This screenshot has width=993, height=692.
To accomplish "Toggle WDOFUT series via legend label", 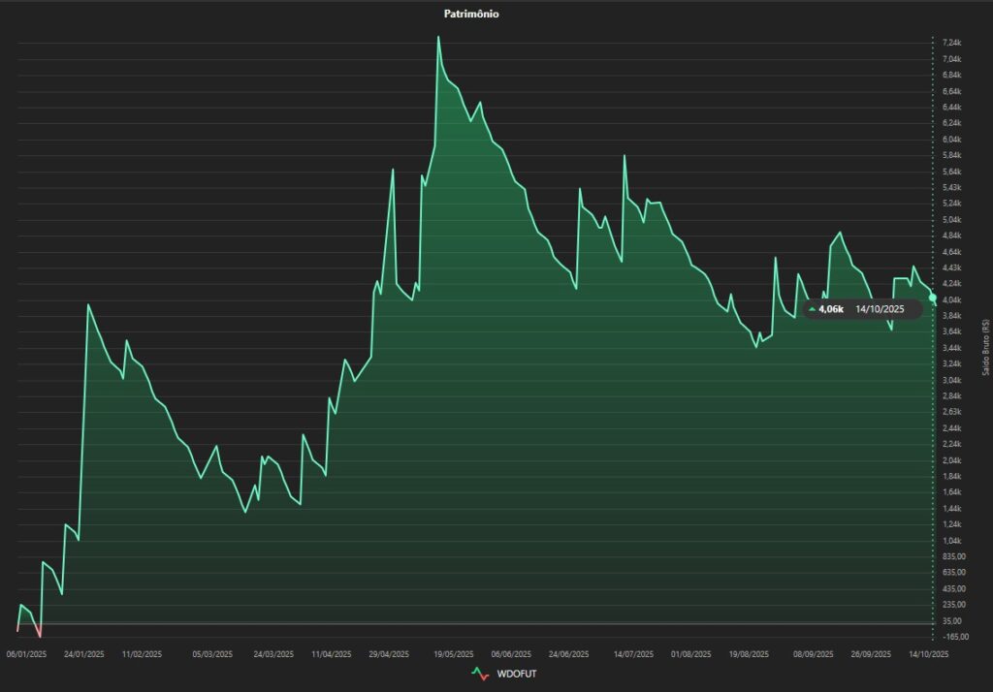I will tap(513, 674).
